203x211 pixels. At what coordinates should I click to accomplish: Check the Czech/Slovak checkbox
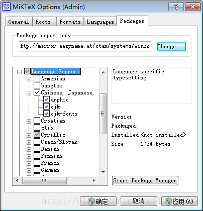point(37,142)
